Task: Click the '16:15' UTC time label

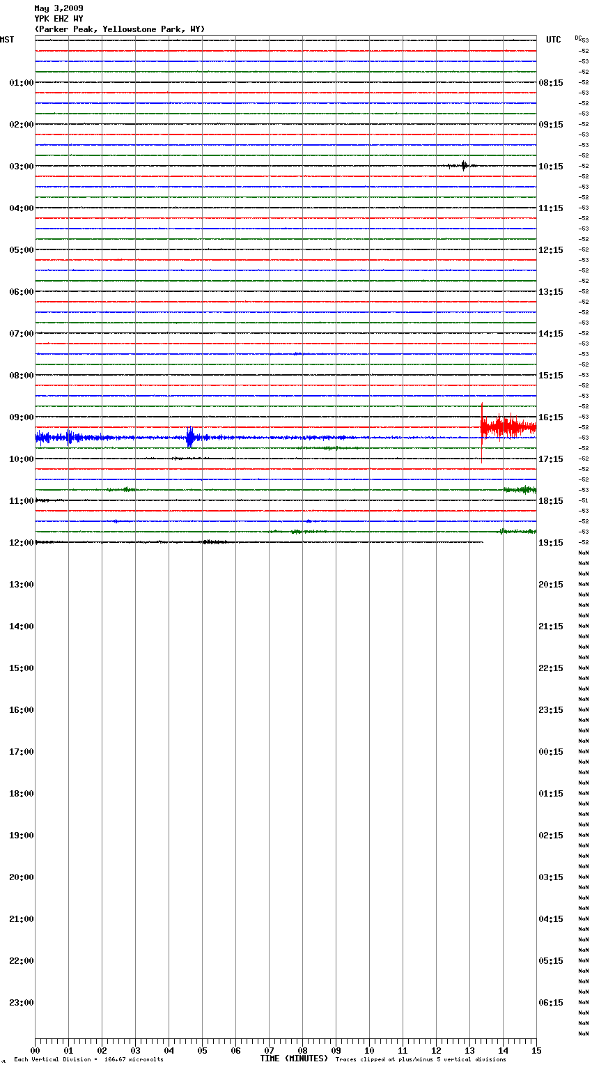Action: coord(551,417)
